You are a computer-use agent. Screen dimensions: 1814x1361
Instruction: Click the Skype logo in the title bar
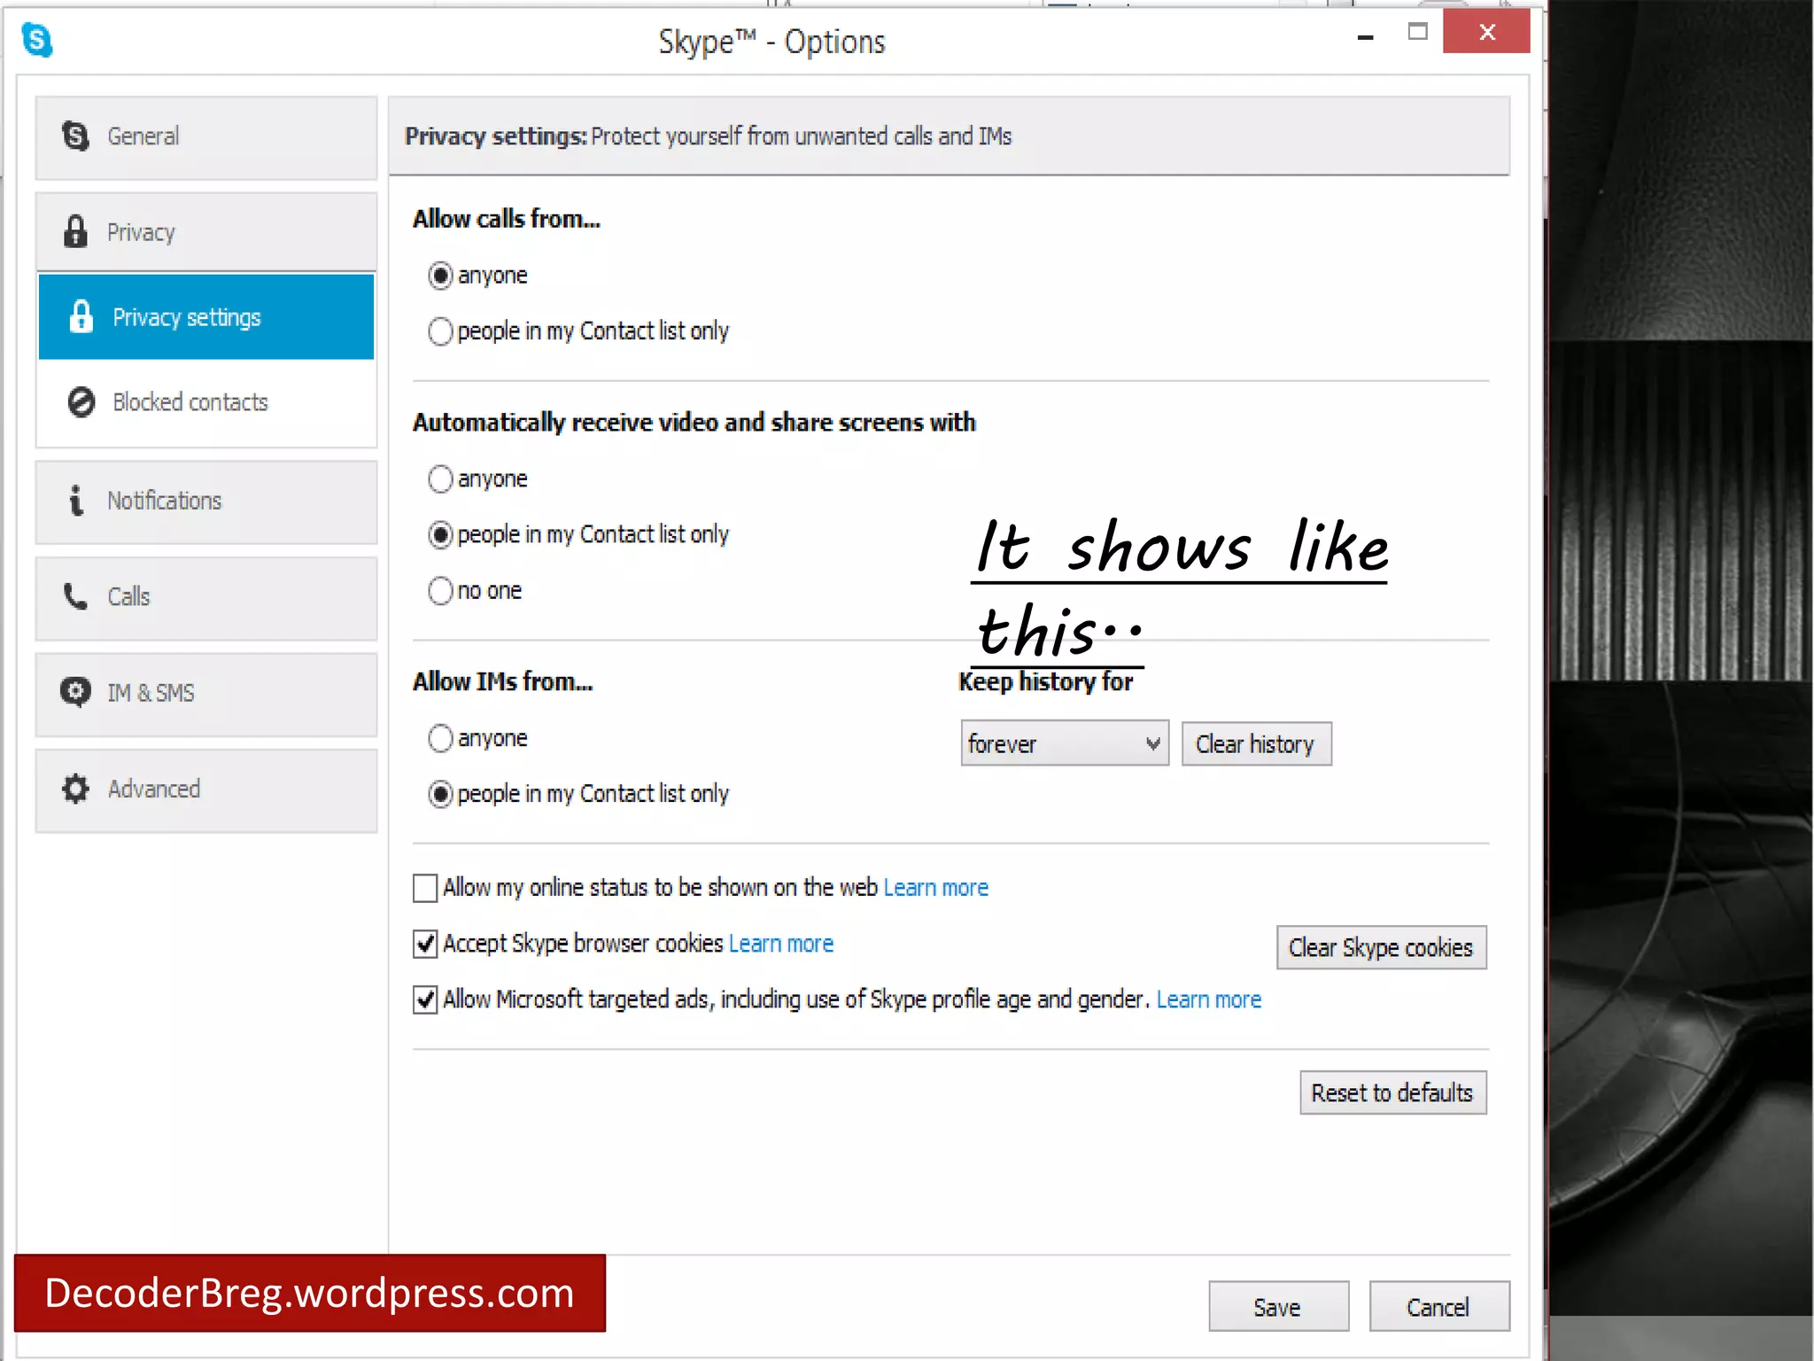tap(37, 40)
